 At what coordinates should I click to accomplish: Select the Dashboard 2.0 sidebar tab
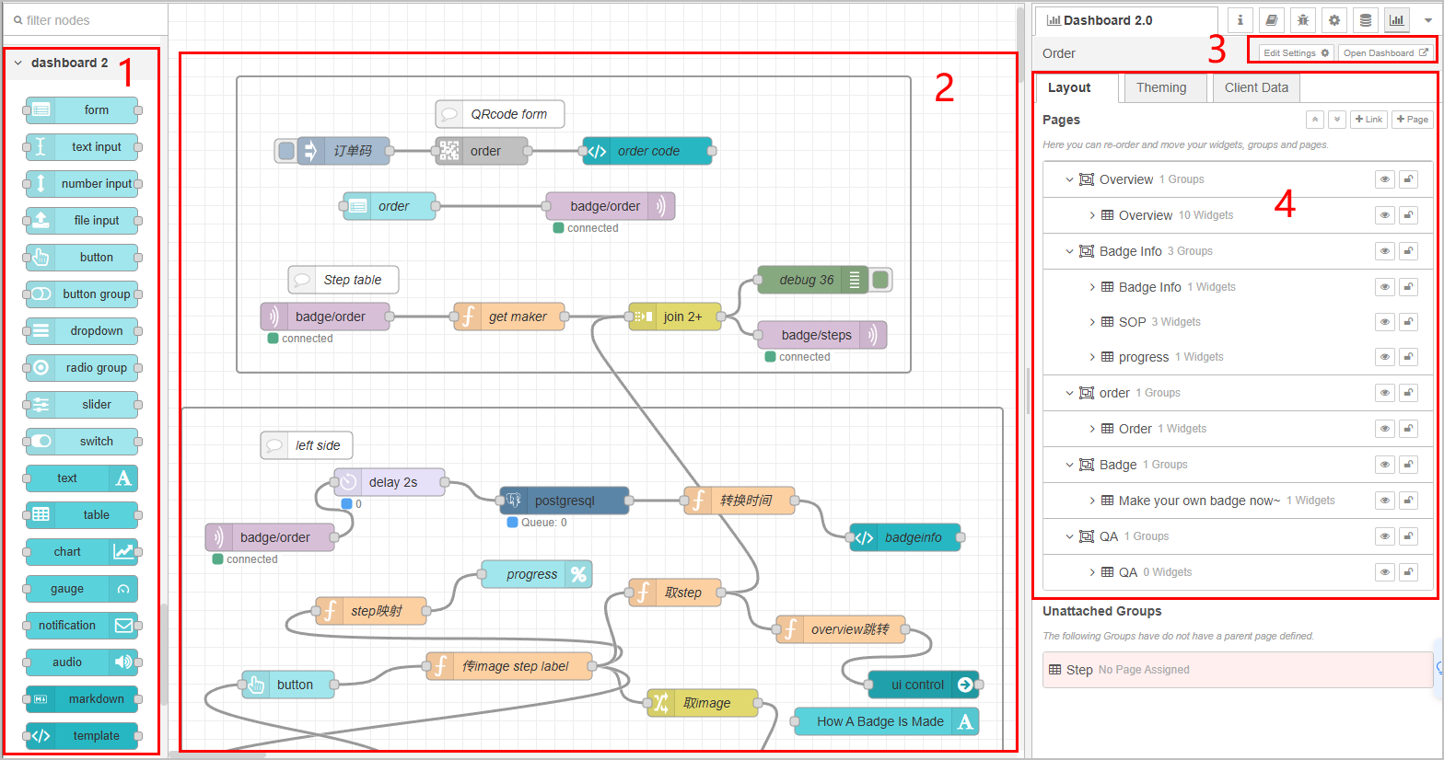(x=1126, y=20)
